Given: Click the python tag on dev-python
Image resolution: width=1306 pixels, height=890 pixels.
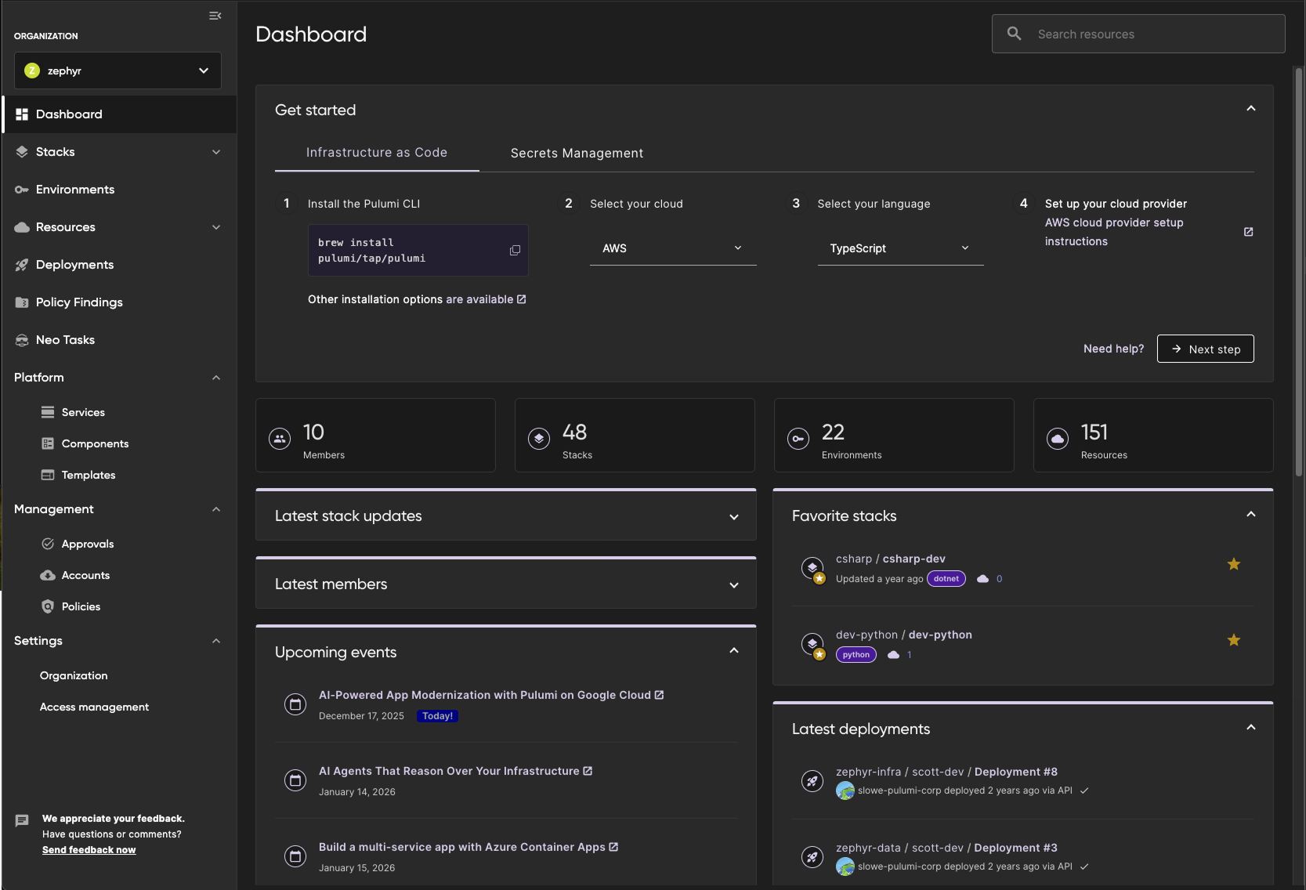Looking at the screenshot, I should click(x=856, y=655).
